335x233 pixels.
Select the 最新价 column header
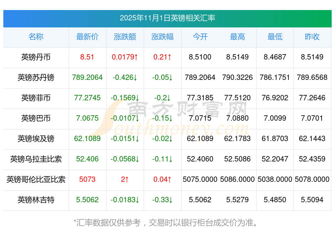tap(87, 37)
